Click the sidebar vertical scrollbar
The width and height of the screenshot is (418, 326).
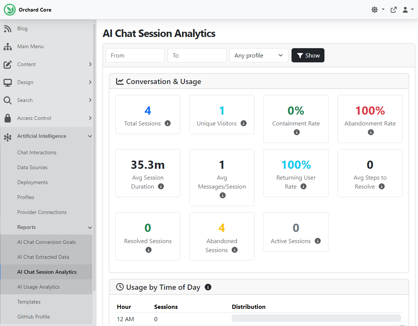pyautogui.click(x=94, y=157)
